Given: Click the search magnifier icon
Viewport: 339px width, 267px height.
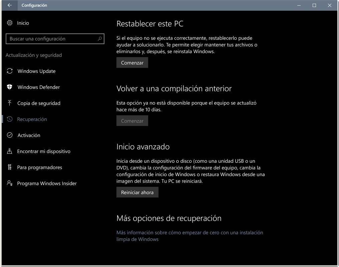Looking at the screenshot, I should [x=100, y=39].
